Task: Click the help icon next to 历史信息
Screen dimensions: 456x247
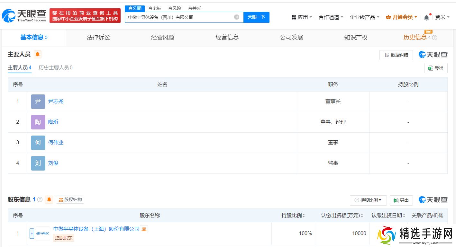Action: 435,38
